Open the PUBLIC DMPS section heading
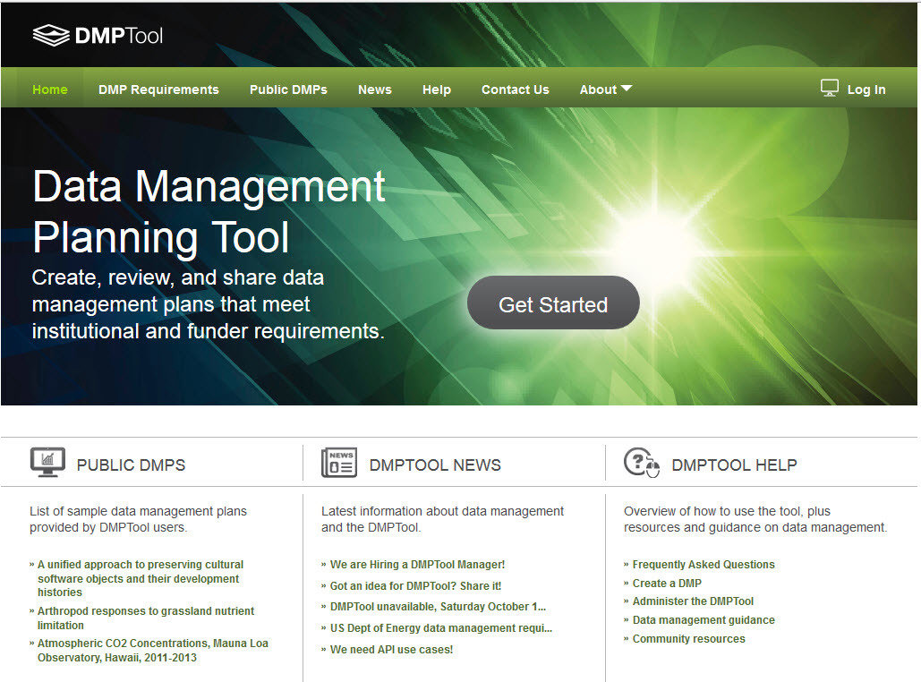921x682 pixels. click(131, 465)
